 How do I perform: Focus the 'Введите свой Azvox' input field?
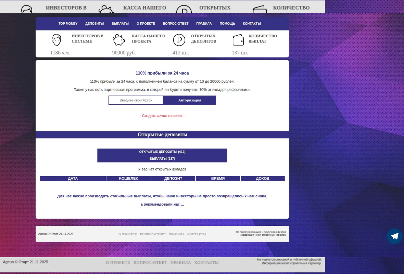pyautogui.click(x=136, y=100)
